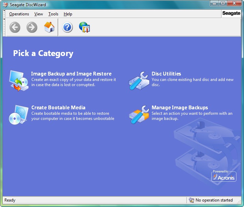Click the Forward arrow toolbar button
This screenshot has height=207, width=244.
coord(32,27)
